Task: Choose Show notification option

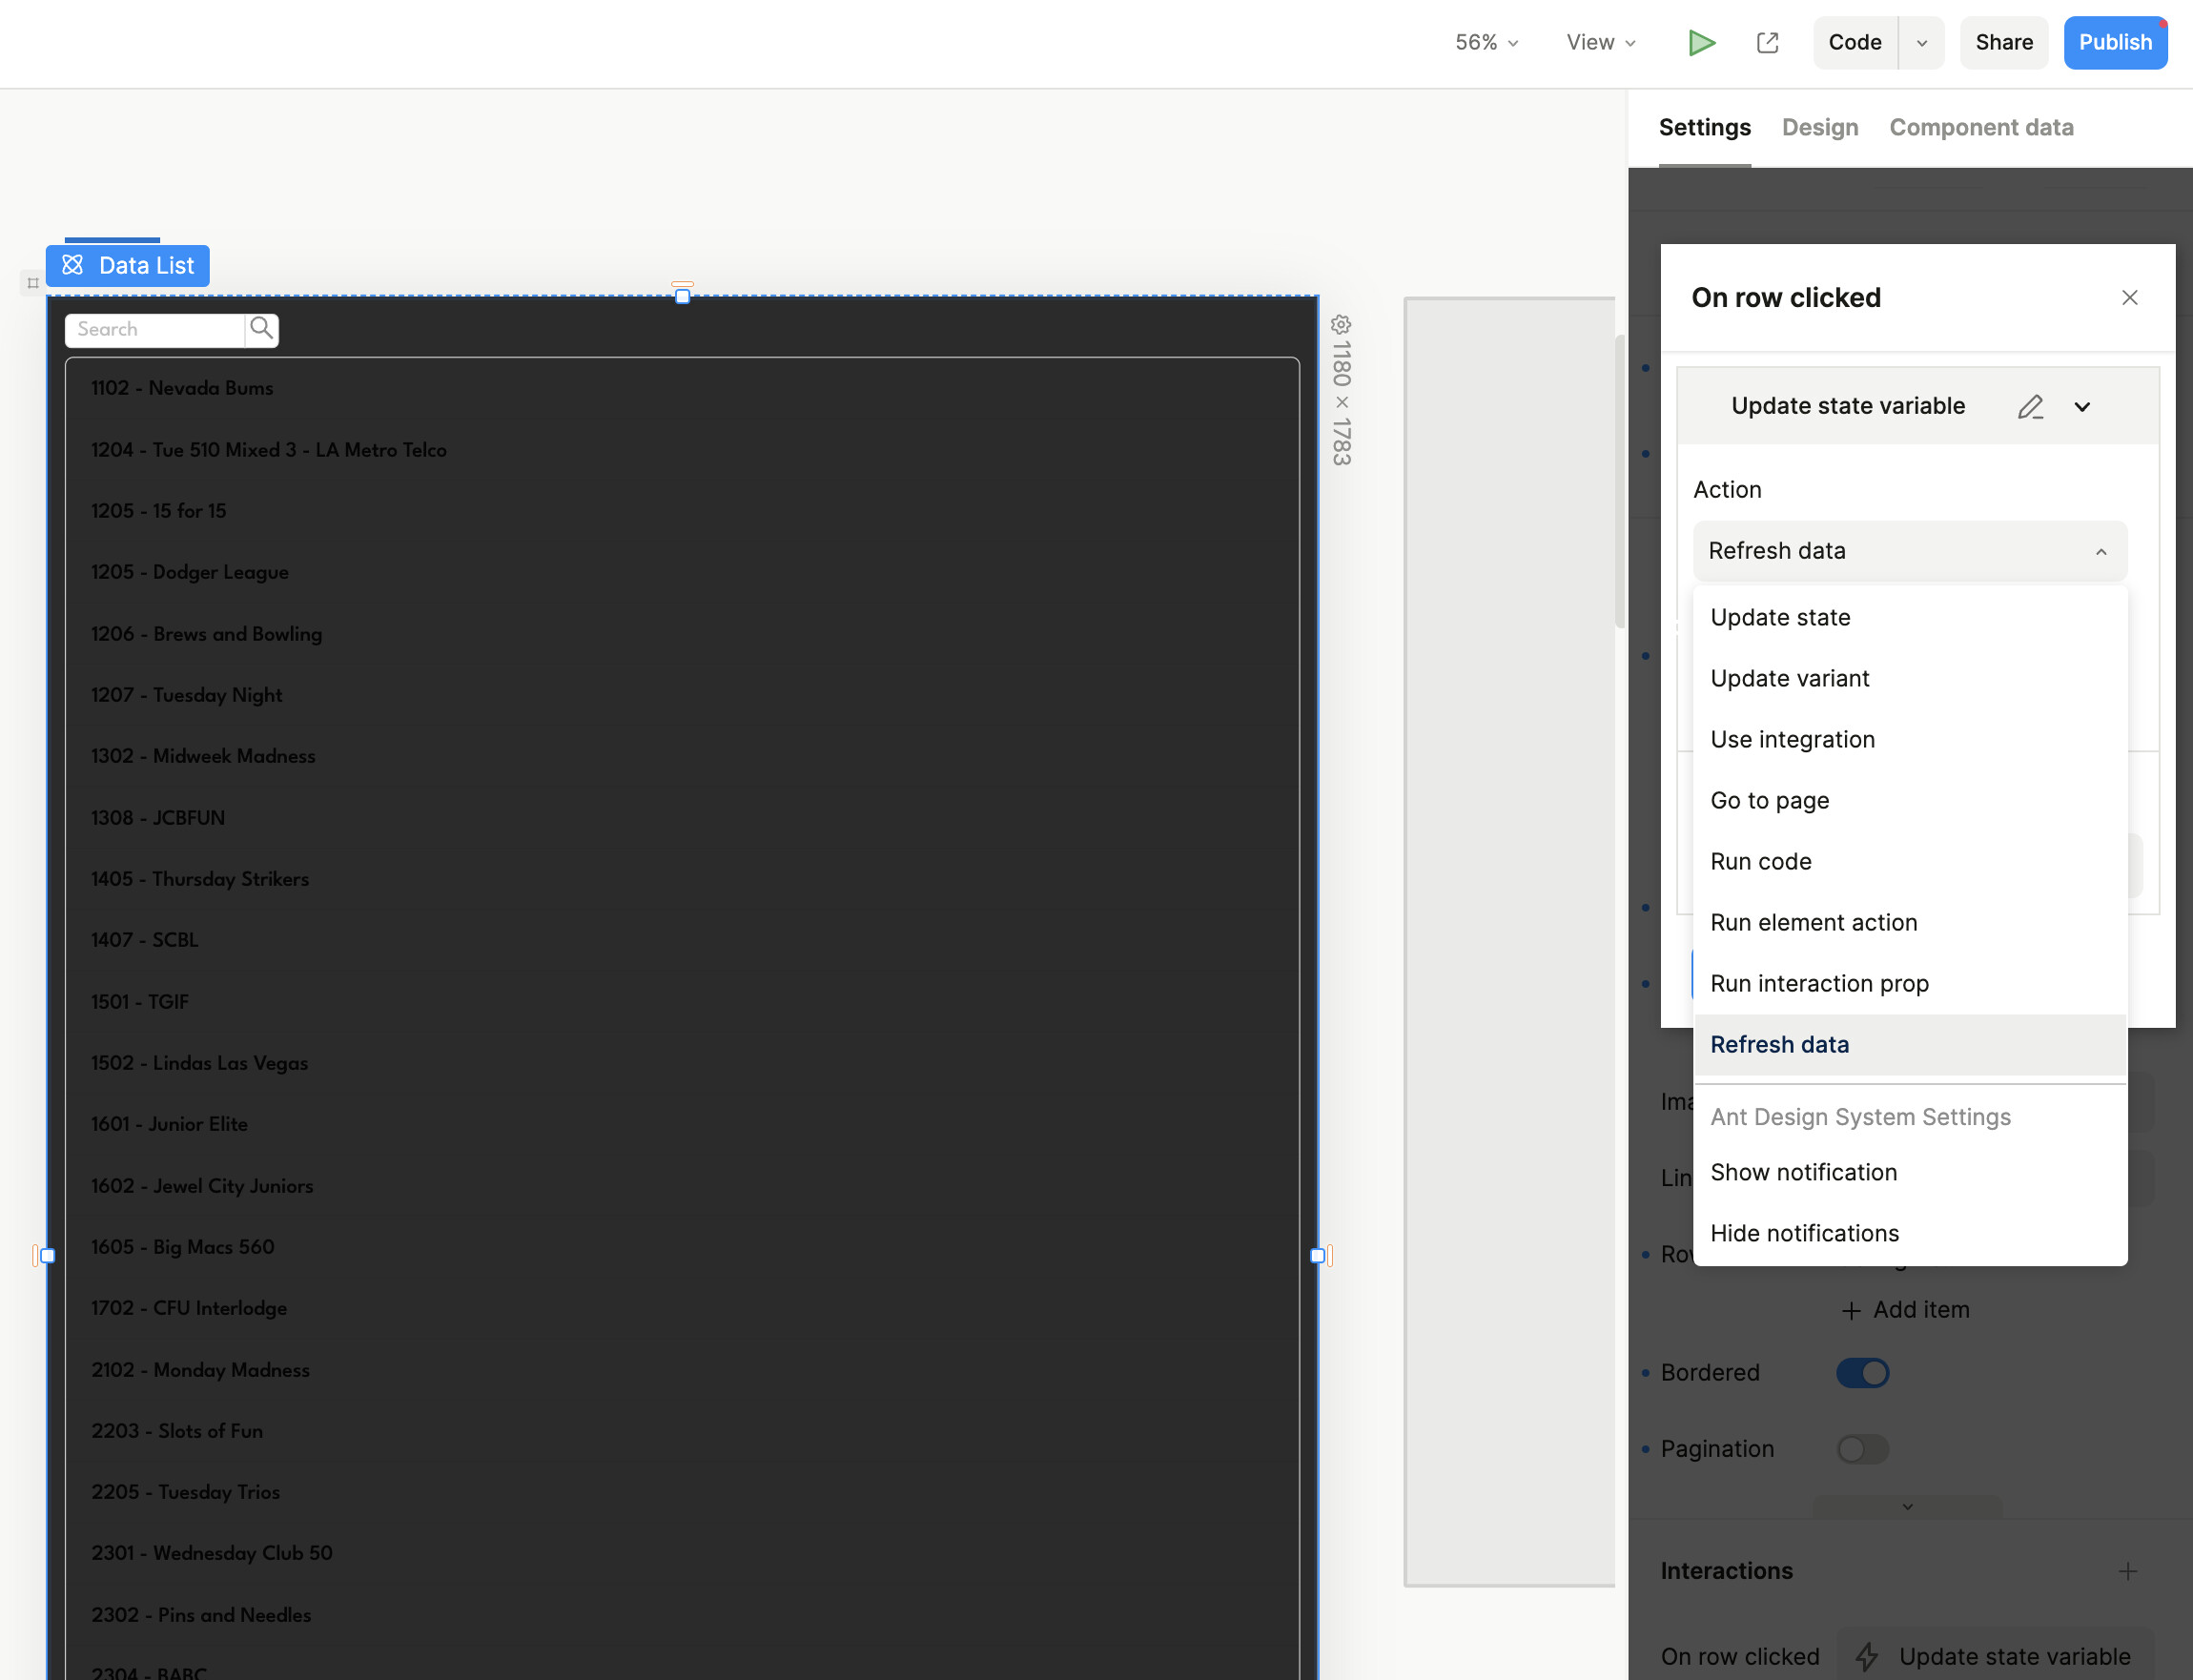Action: tap(1803, 1172)
